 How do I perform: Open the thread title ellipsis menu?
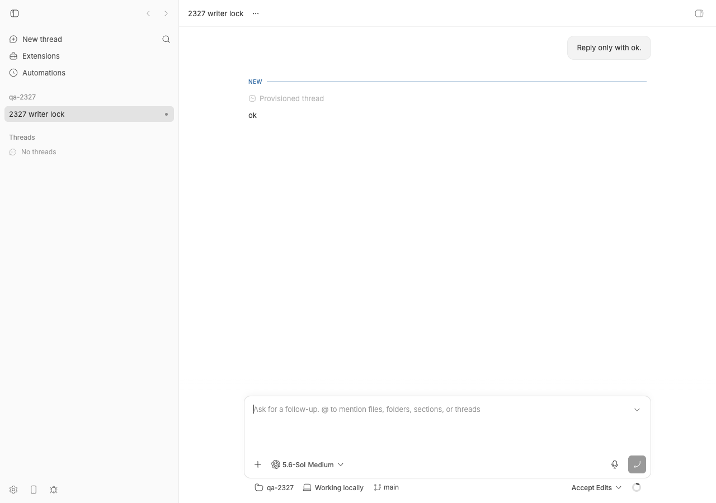click(x=256, y=13)
